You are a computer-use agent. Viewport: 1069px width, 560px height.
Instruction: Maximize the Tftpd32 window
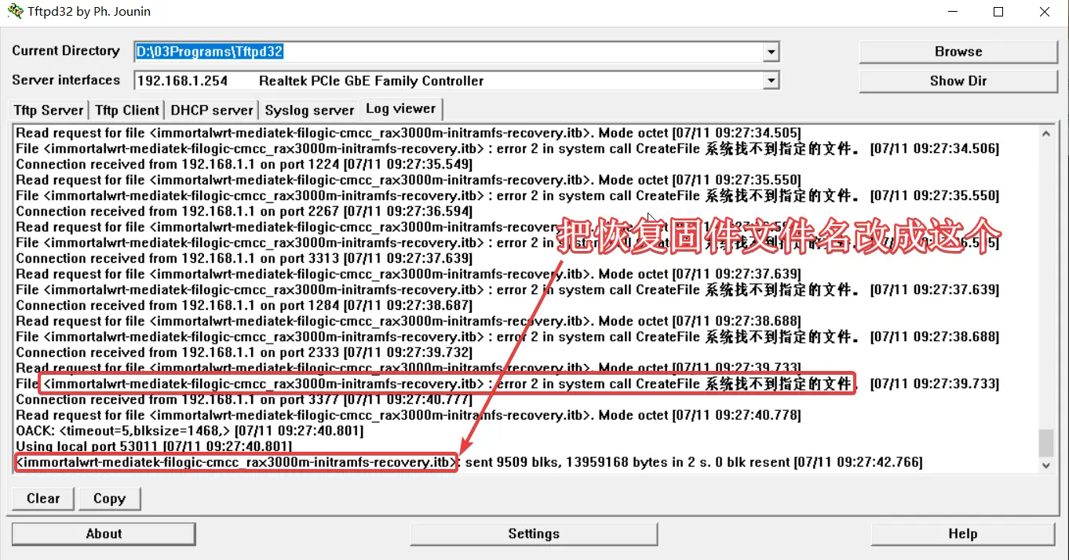(x=998, y=12)
